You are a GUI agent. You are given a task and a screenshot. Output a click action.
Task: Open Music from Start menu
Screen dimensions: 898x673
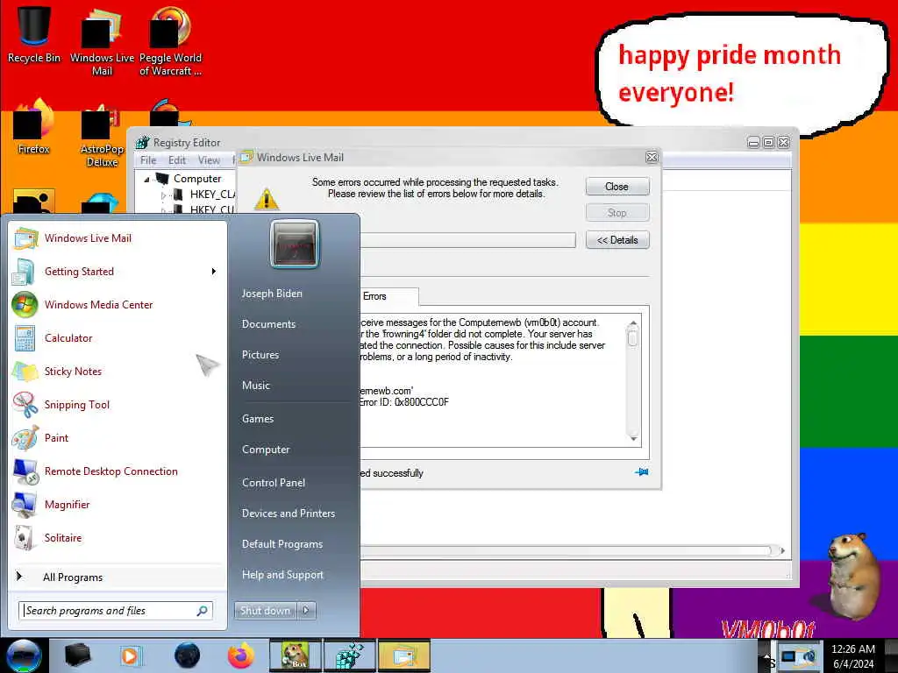click(255, 386)
